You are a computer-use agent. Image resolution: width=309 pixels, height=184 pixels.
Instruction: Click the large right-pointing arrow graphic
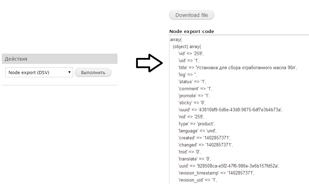coord(149,63)
